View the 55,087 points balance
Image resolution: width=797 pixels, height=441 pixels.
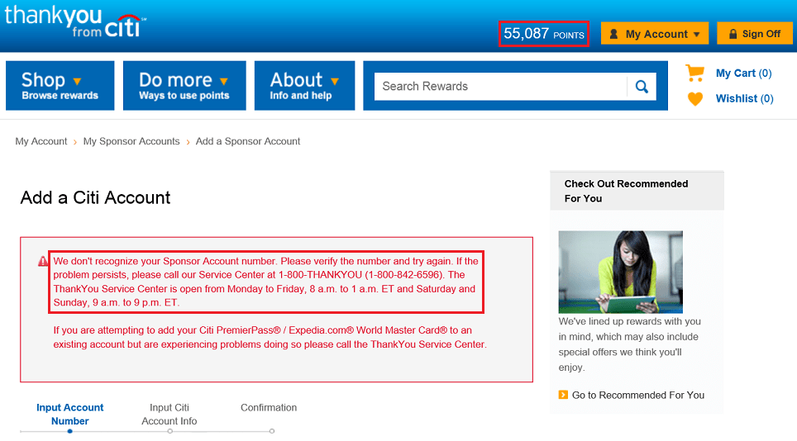click(544, 34)
